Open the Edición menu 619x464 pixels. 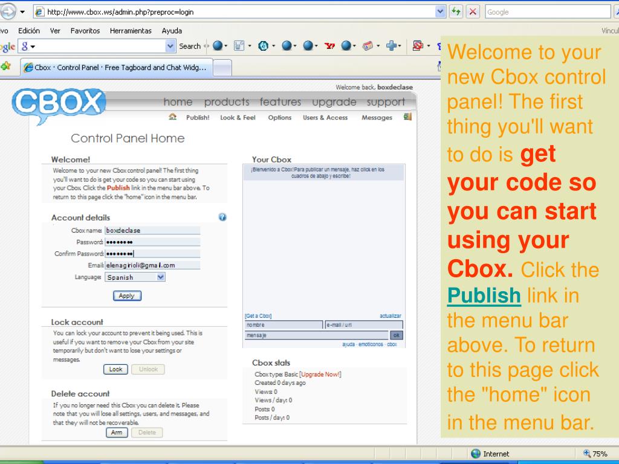click(x=29, y=31)
